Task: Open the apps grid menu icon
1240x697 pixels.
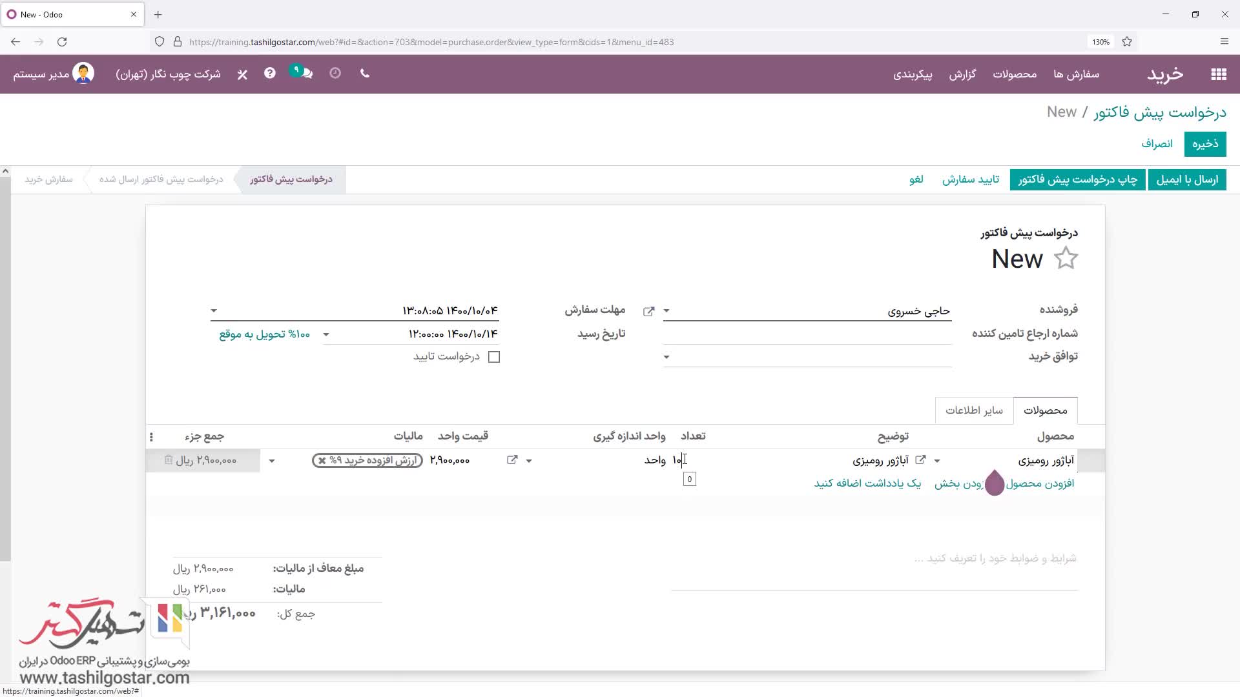Action: tap(1218, 74)
